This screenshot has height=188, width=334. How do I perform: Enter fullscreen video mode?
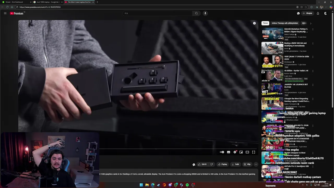[254, 152]
